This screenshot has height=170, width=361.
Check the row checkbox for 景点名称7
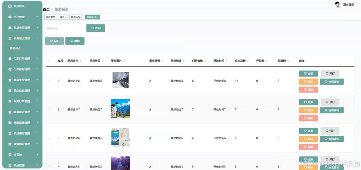(x=50, y=109)
